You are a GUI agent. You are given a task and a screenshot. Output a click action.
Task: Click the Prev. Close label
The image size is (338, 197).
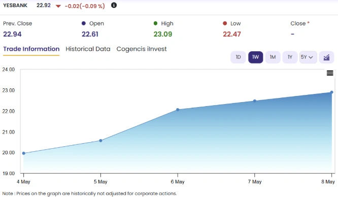17,23
